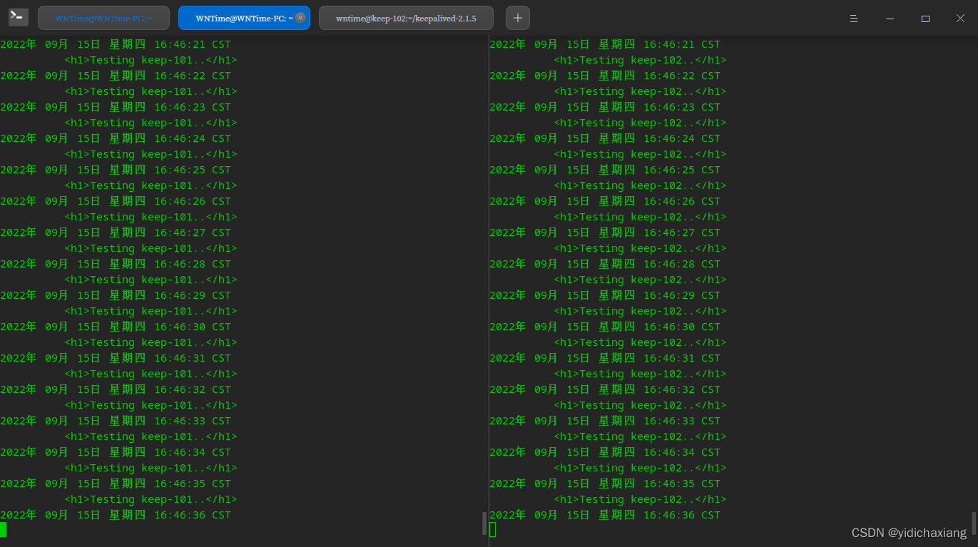Click the keep-102 pane scrollbar thumb
This screenshot has width=978, height=547.
(x=974, y=523)
